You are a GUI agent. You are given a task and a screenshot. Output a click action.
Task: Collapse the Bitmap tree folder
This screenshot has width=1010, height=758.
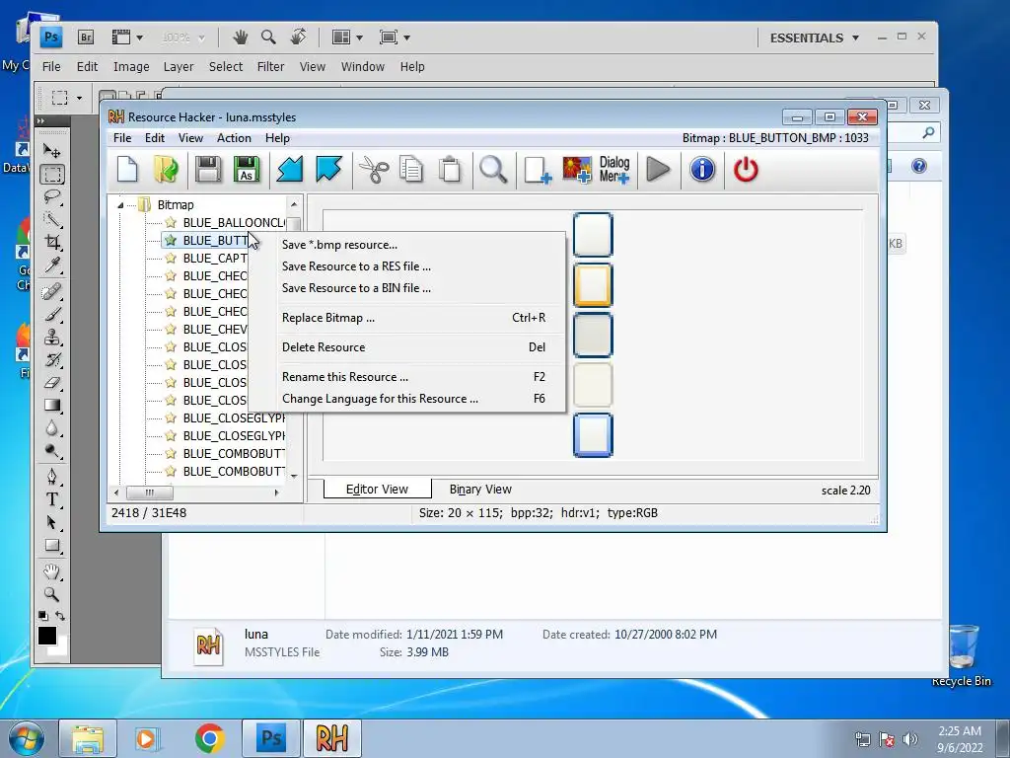[x=120, y=205]
